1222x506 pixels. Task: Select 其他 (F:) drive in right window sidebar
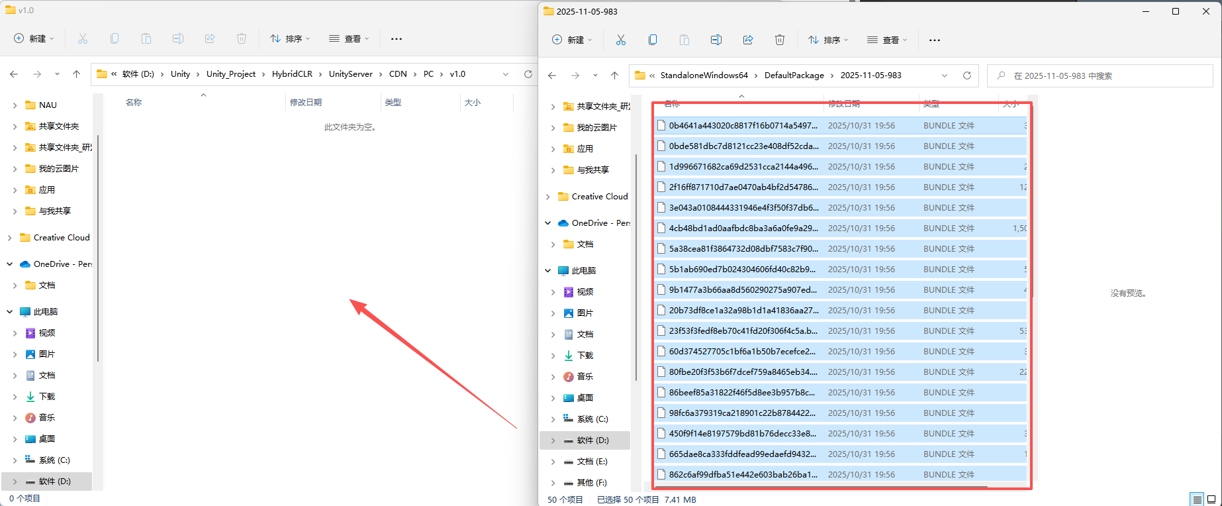[585, 482]
